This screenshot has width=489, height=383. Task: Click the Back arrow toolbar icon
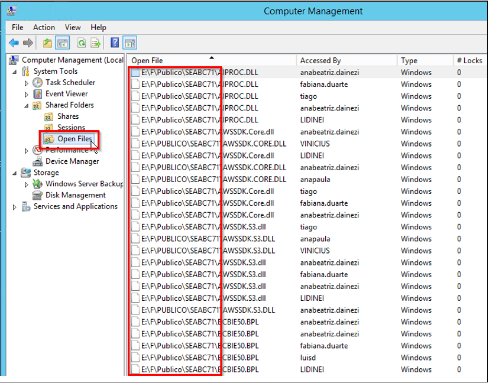(x=14, y=43)
